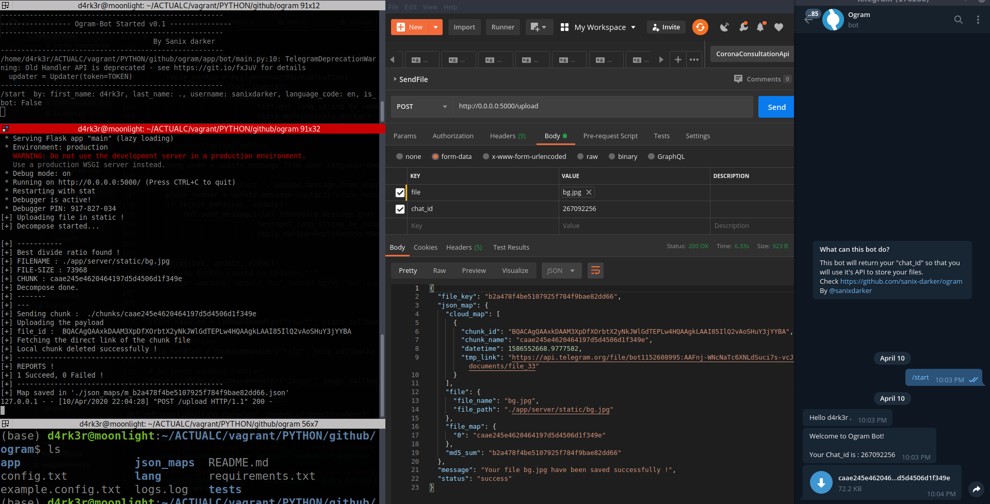This screenshot has width=990, height=504.
Task: Search in the Ogram Telegram chat
Action: point(959,20)
